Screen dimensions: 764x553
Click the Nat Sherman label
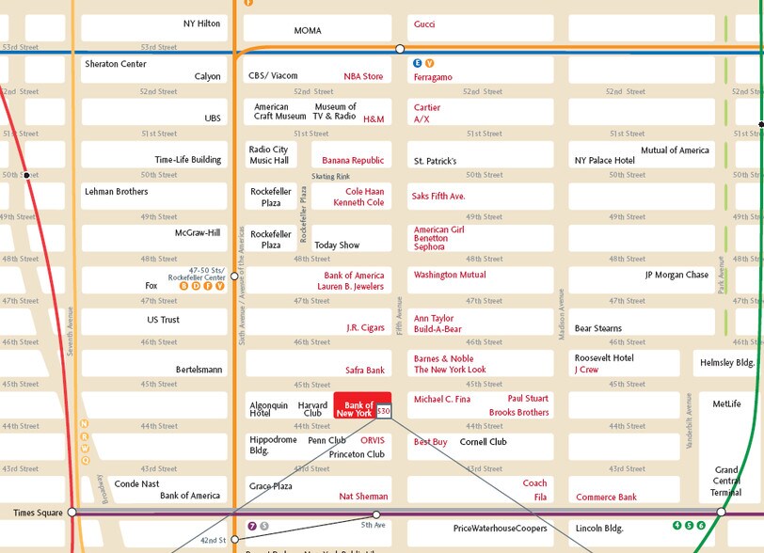coord(363,497)
